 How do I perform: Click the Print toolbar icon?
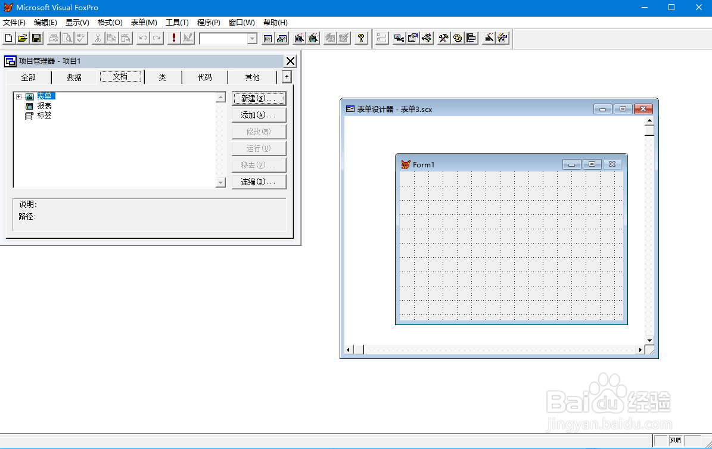click(54, 38)
